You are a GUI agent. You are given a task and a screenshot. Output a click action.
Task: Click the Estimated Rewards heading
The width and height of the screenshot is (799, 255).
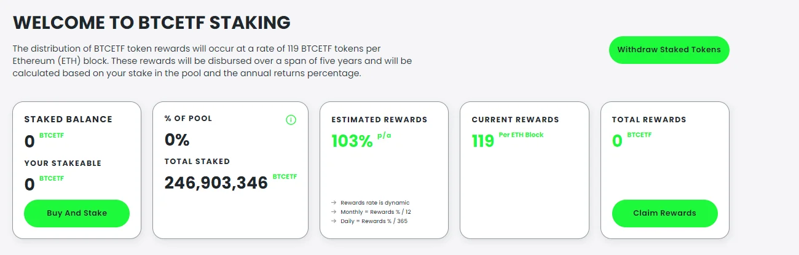(379, 120)
